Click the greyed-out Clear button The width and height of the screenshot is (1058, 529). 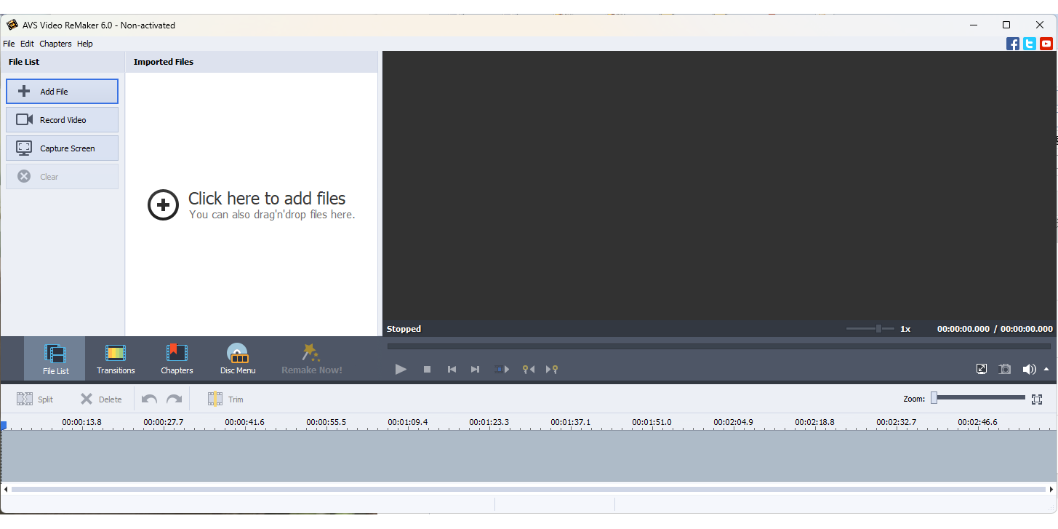62,177
